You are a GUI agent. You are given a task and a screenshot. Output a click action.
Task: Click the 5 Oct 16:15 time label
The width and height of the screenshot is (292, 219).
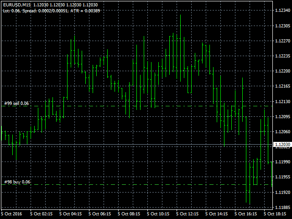[245, 214]
